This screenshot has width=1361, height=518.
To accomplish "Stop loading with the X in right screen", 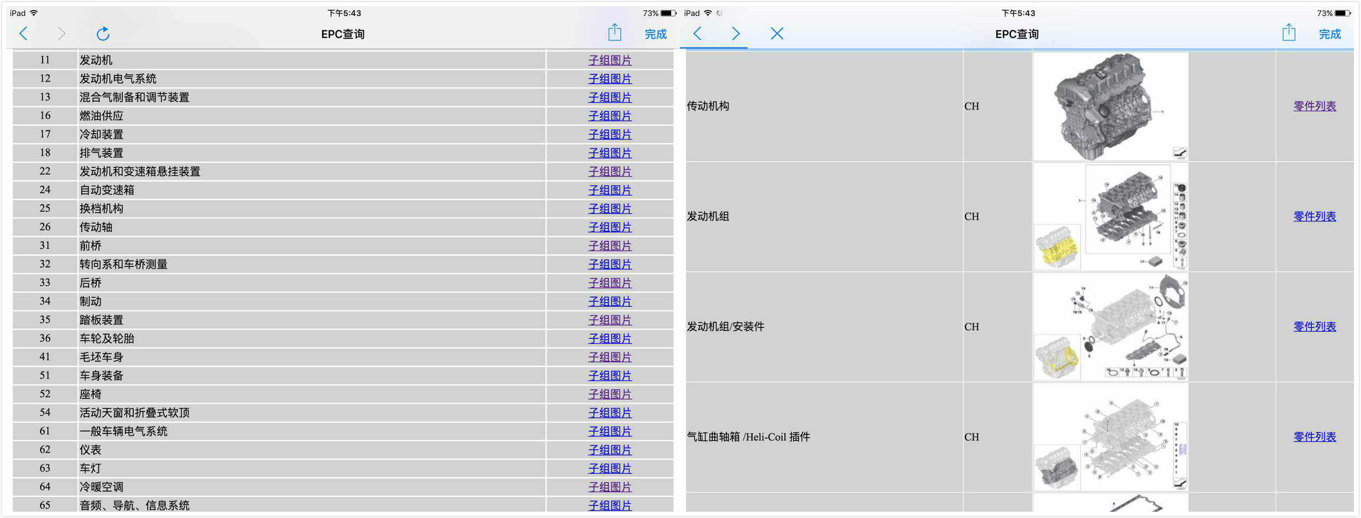I will [x=776, y=34].
